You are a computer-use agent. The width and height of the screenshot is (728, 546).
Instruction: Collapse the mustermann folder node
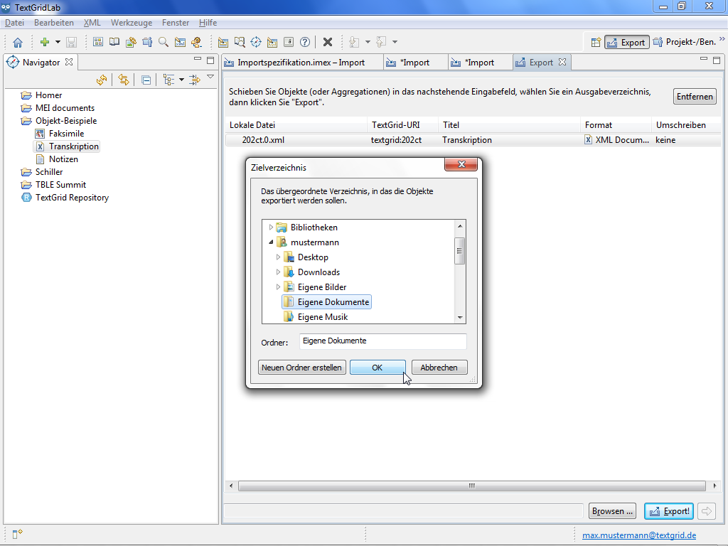tap(271, 242)
